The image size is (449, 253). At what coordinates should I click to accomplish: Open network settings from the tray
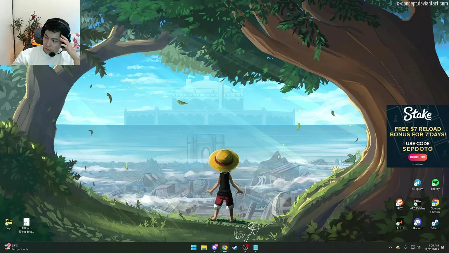tap(413, 247)
